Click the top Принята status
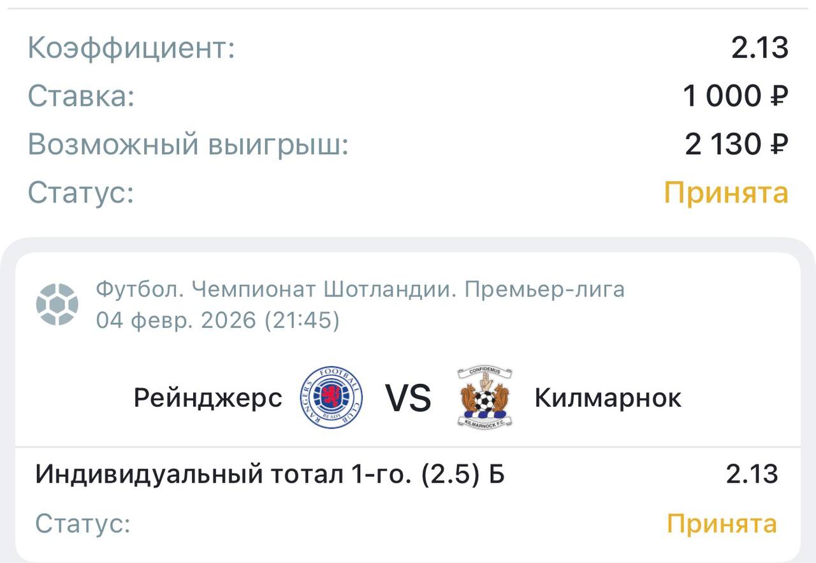Viewport: 816px width, 563px height. (726, 193)
